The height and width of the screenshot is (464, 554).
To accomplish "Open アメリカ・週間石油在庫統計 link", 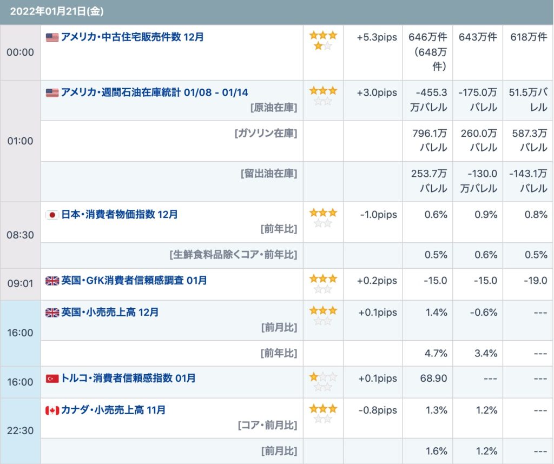I will point(154,92).
